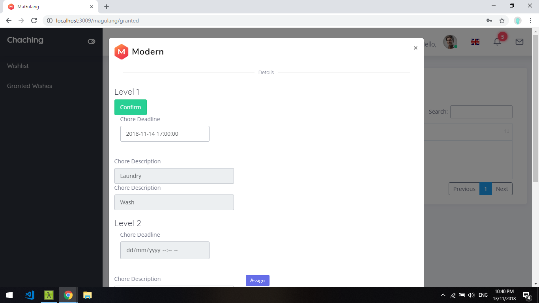
Task: Click the browser back arrow
Action: [9, 21]
